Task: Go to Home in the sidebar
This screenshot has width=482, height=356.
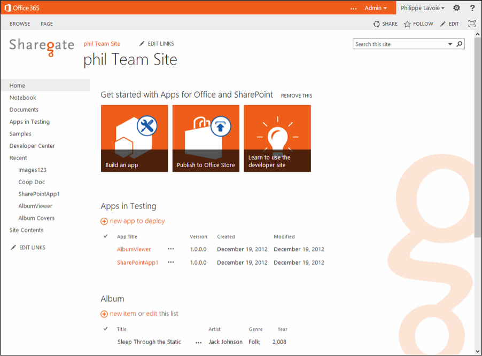Action: (x=17, y=85)
